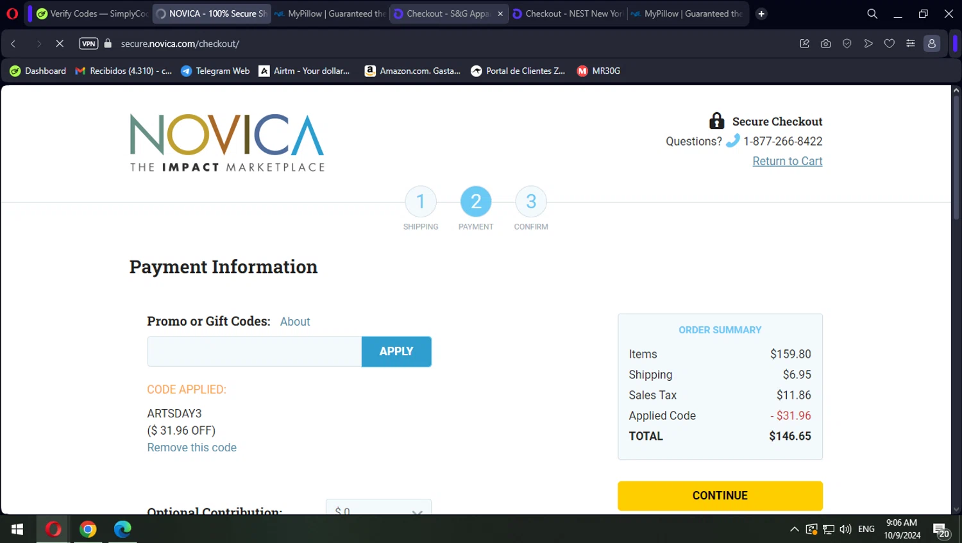
Task: Open the profile account icon
Action: point(932,44)
